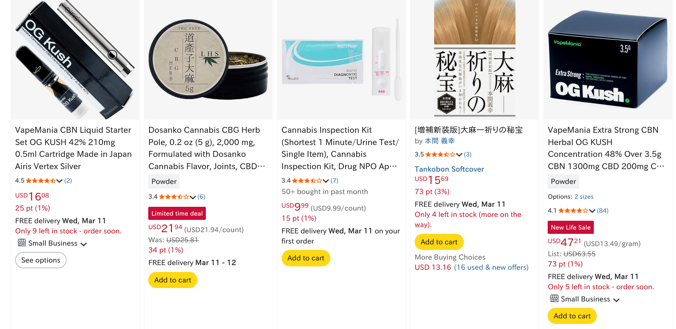Viewport: 676px width, 329px height.
Task: Click the star rating for Dosanko CBG Herb
Action: [x=174, y=197]
